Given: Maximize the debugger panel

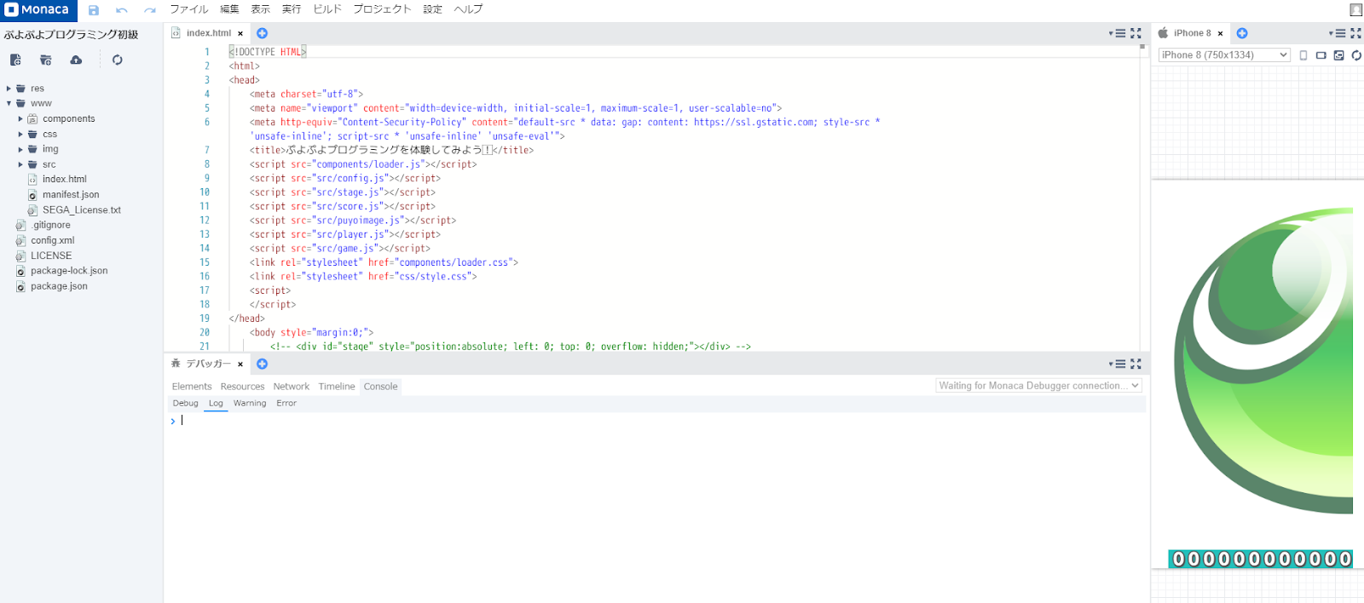Looking at the screenshot, I should [x=1136, y=364].
